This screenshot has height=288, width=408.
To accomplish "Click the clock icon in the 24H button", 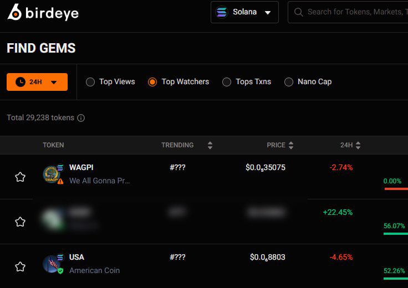I will coord(21,82).
